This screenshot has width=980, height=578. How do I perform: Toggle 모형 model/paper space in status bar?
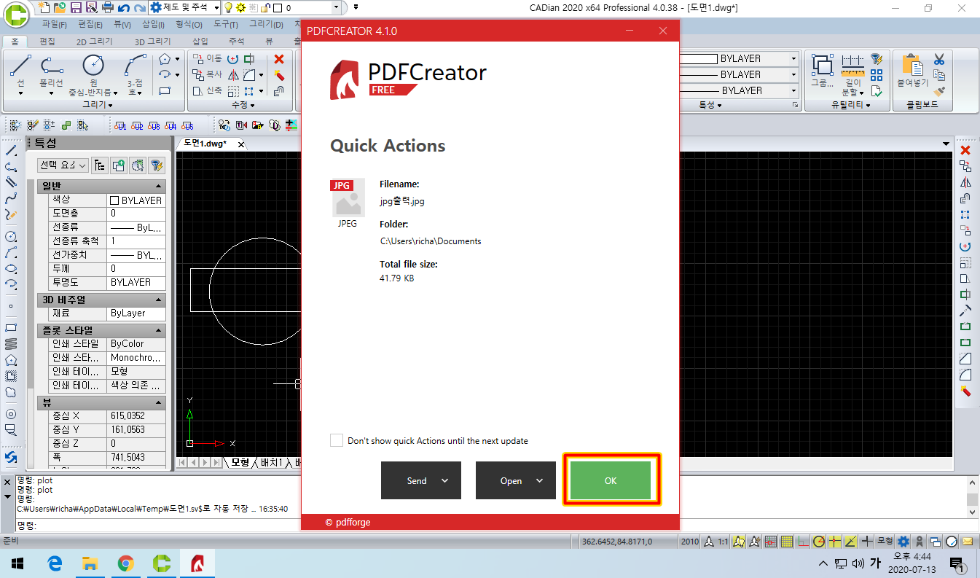coord(885,542)
